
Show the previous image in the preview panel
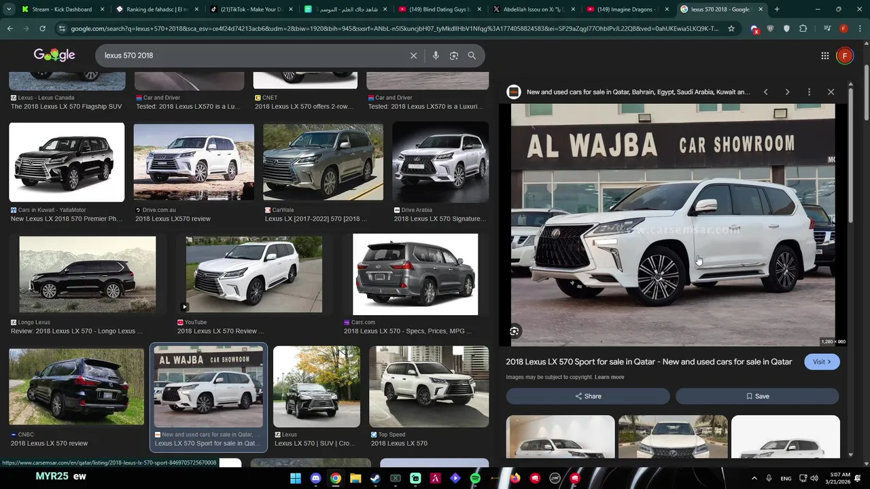coord(765,92)
